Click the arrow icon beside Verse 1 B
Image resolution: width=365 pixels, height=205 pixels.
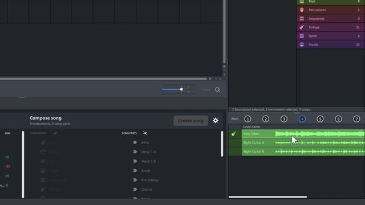tap(135, 161)
